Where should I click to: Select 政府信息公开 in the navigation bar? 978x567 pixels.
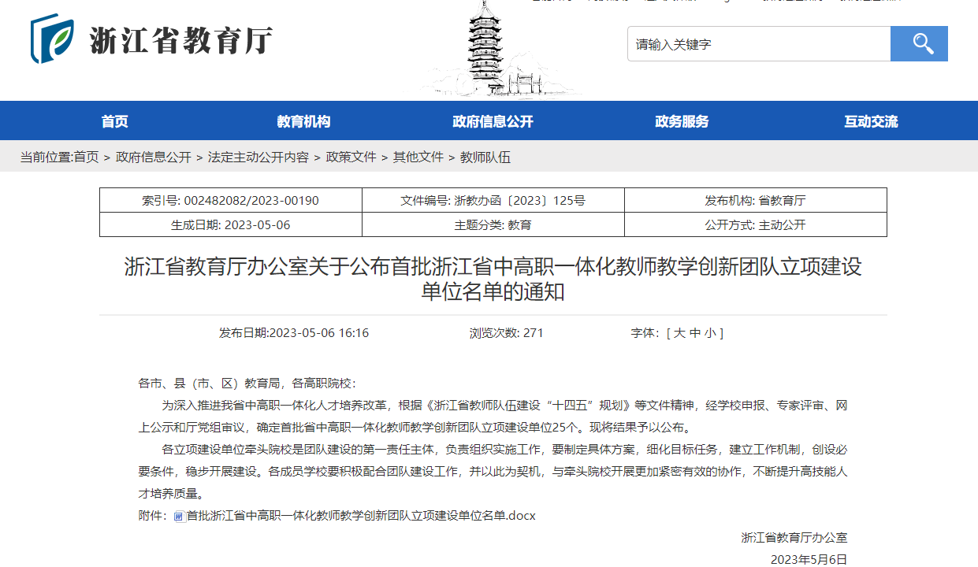[x=493, y=121]
